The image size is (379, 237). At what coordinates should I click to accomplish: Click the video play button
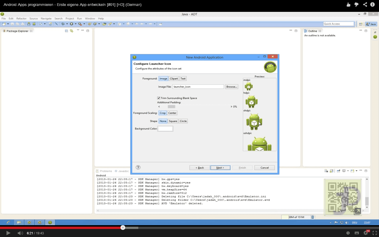8,233
